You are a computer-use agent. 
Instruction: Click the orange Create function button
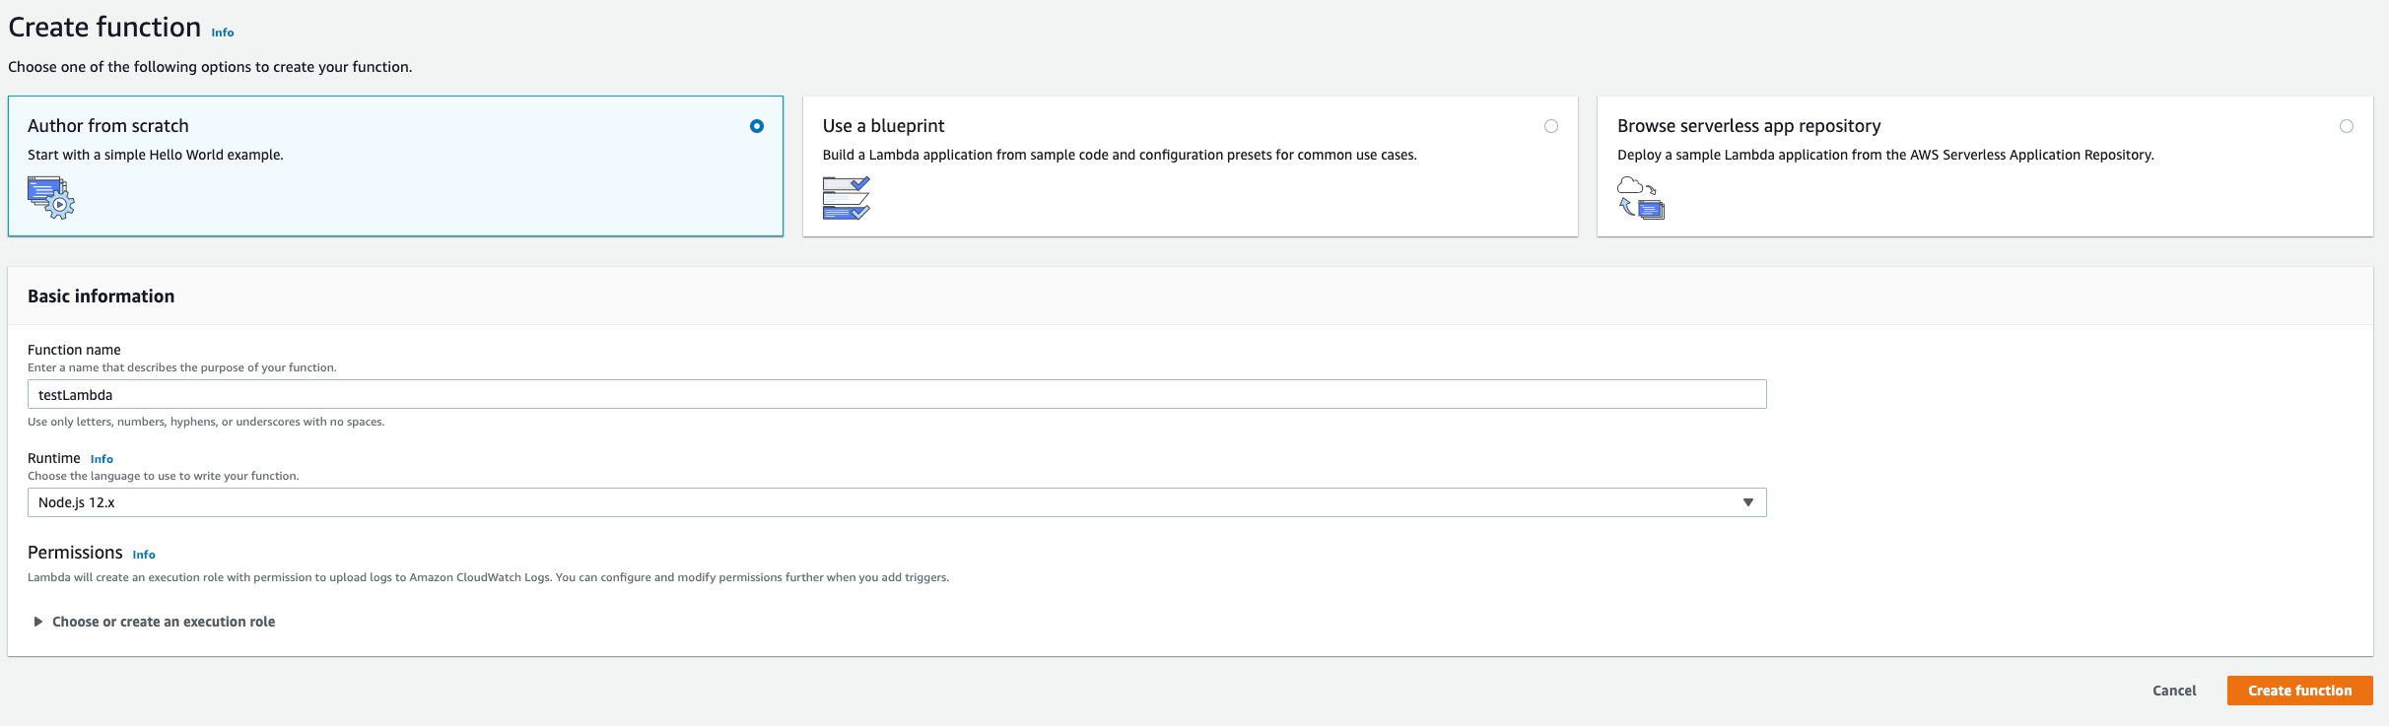[x=2300, y=691]
